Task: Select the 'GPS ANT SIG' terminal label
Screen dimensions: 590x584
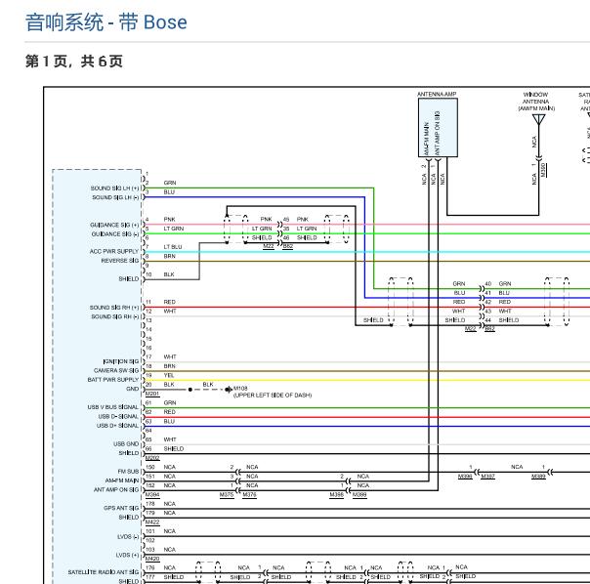Action: pyautogui.click(x=121, y=508)
